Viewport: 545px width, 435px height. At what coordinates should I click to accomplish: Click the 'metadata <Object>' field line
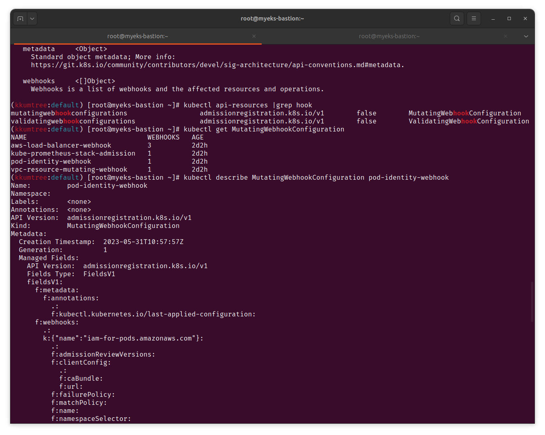[x=65, y=49]
